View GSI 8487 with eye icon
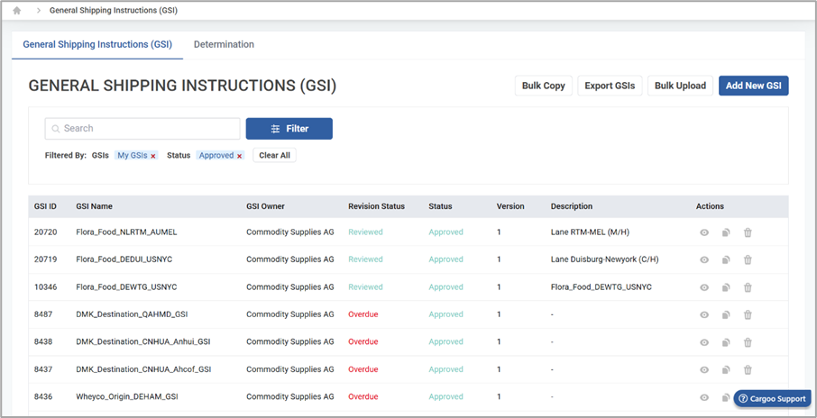 [x=704, y=314]
